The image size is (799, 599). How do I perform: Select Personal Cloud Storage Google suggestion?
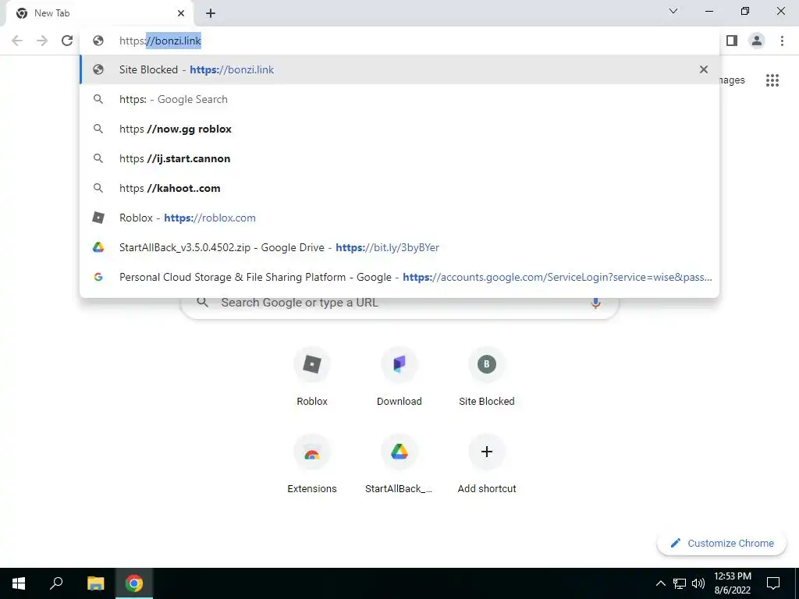pos(399,277)
